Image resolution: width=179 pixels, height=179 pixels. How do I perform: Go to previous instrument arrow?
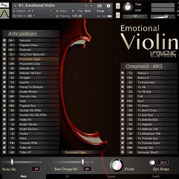point(86,6)
